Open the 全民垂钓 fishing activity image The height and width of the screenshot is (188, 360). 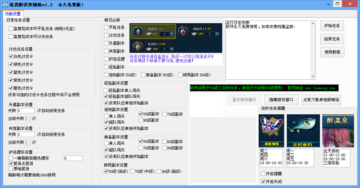[x=303, y=131]
